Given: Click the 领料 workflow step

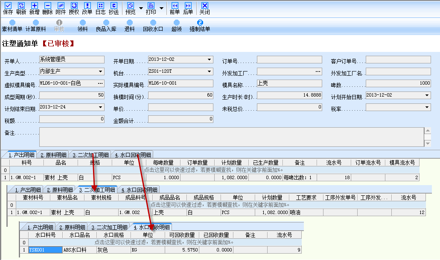Looking at the screenshot, I should point(82,26).
